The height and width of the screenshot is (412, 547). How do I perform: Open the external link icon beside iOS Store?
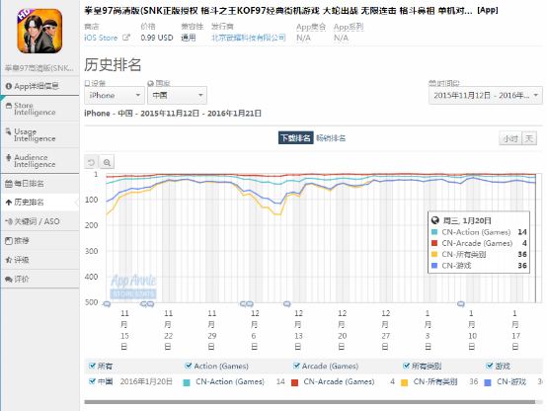coord(126,38)
